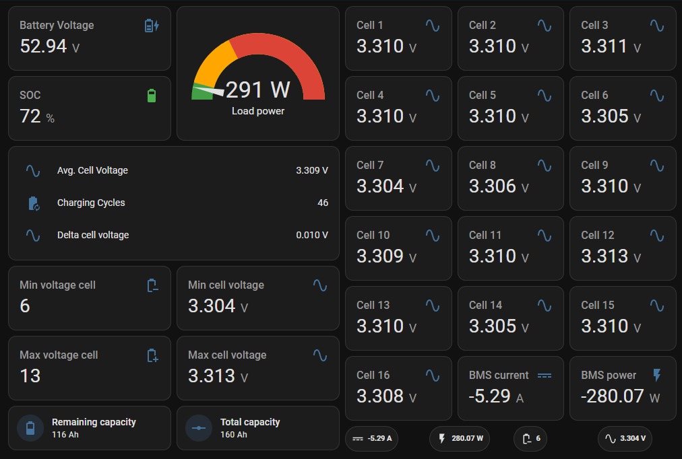Click the Min cell voltage sine icon
This screenshot has height=459, width=682.
[319, 286]
